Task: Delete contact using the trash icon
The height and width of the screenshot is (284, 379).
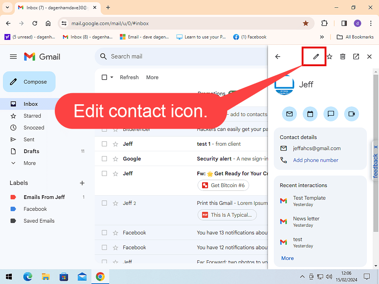Action: click(343, 57)
